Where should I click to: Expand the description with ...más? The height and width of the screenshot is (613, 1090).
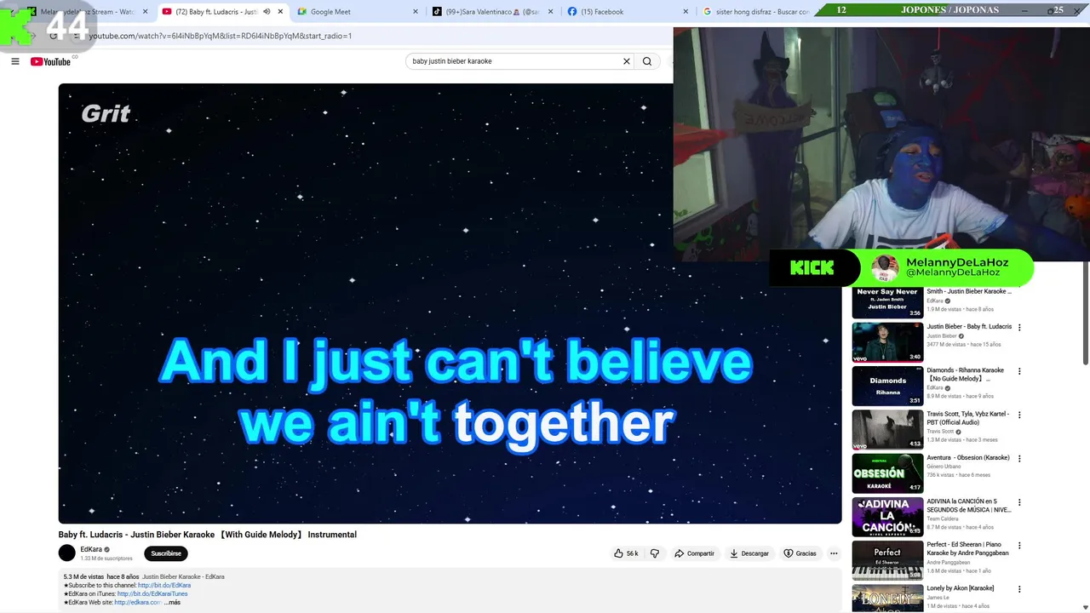click(173, 602)
